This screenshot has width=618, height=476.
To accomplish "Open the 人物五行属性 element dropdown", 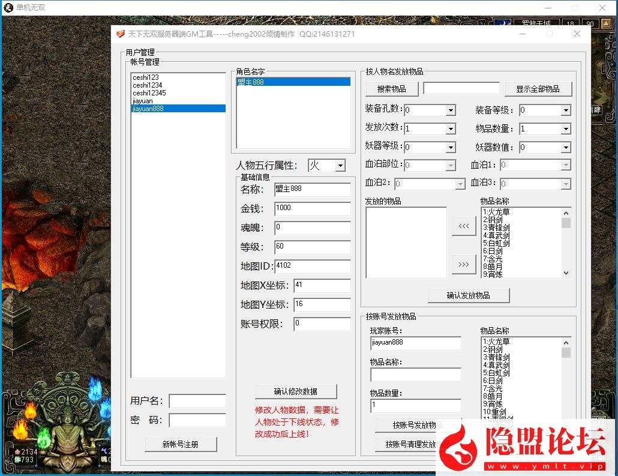I will [340, 166].
